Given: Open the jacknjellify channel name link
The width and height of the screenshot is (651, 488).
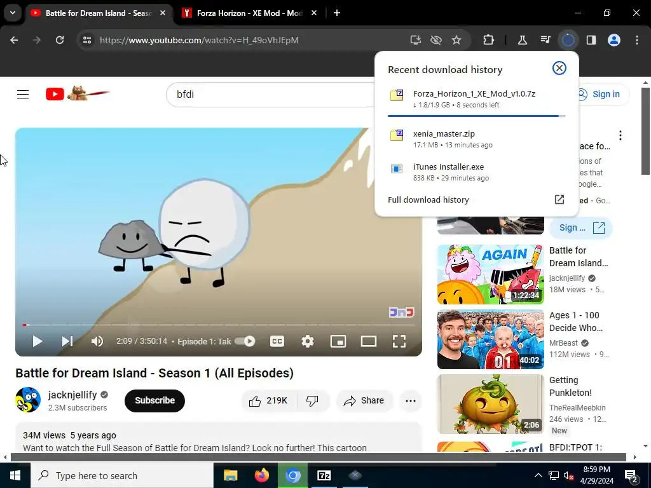Looking at the screenshot, I should point(72,395).
